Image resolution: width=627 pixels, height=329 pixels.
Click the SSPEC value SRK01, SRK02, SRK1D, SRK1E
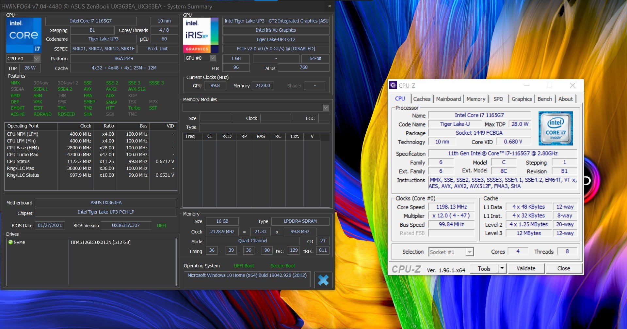pos(103,49)
